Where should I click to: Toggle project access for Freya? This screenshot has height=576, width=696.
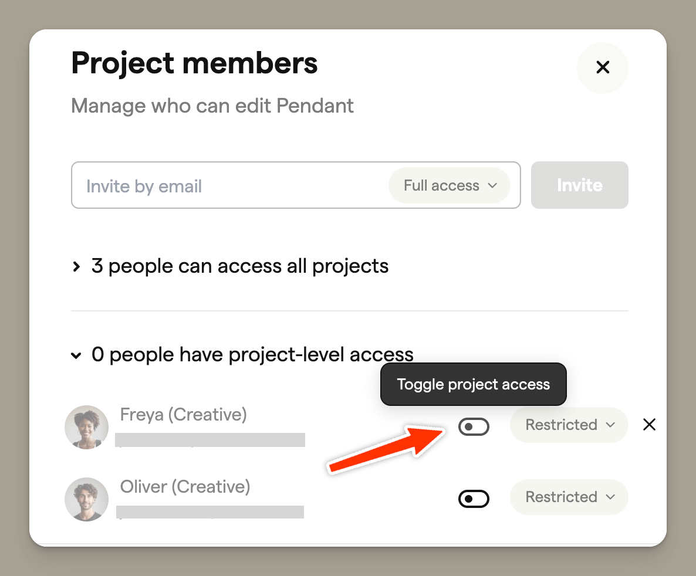(x=474, y=427)
